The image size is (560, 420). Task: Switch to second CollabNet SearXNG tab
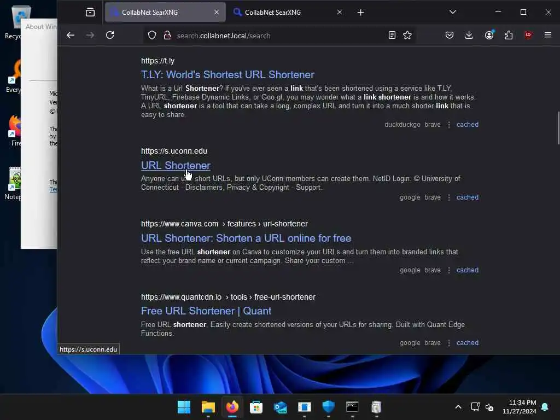coord(288,12)
